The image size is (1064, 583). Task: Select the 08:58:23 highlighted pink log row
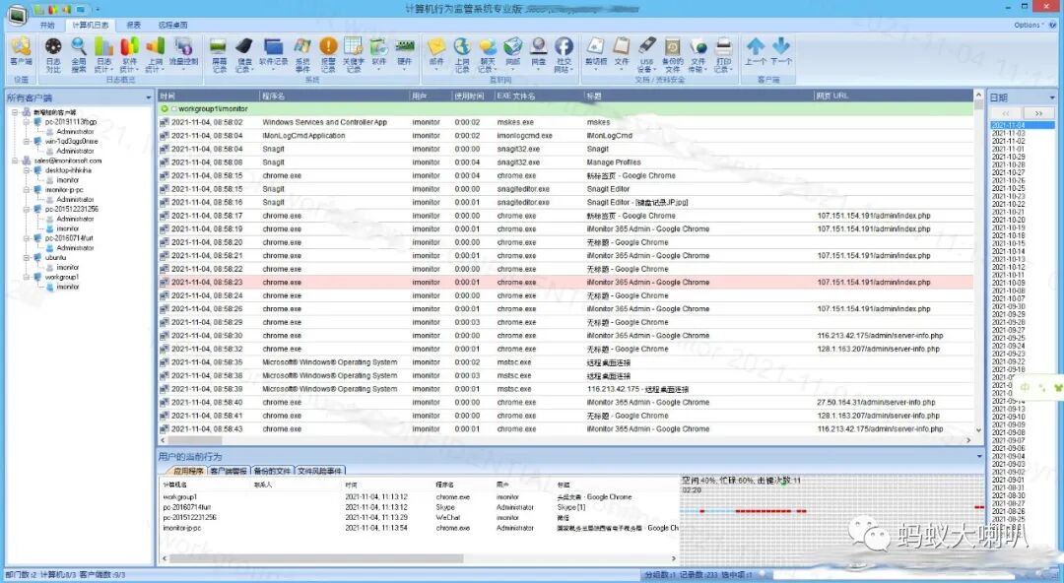(565, 283)
